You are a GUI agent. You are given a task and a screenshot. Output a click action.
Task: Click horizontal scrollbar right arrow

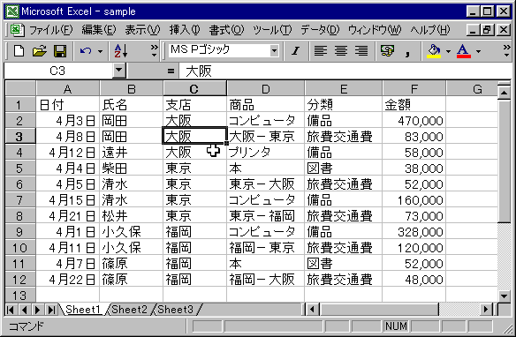coord(486,310)
